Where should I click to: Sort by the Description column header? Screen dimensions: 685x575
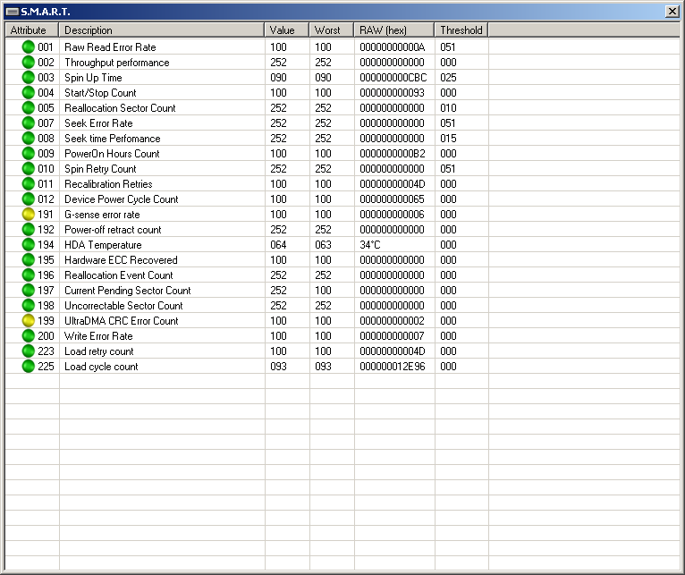click(x=161, y=30)
